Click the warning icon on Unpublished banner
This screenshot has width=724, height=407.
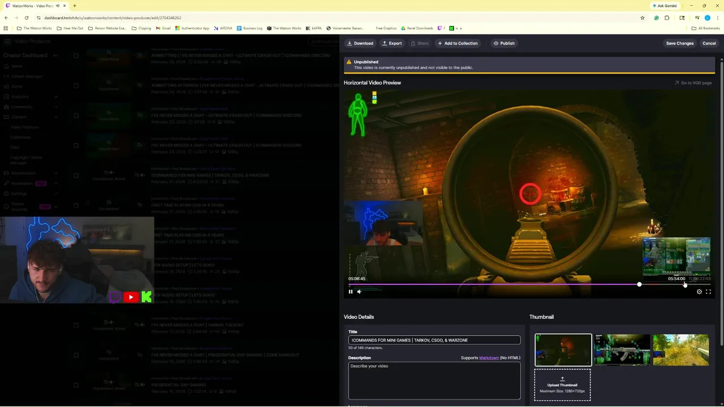click(349, 62)
